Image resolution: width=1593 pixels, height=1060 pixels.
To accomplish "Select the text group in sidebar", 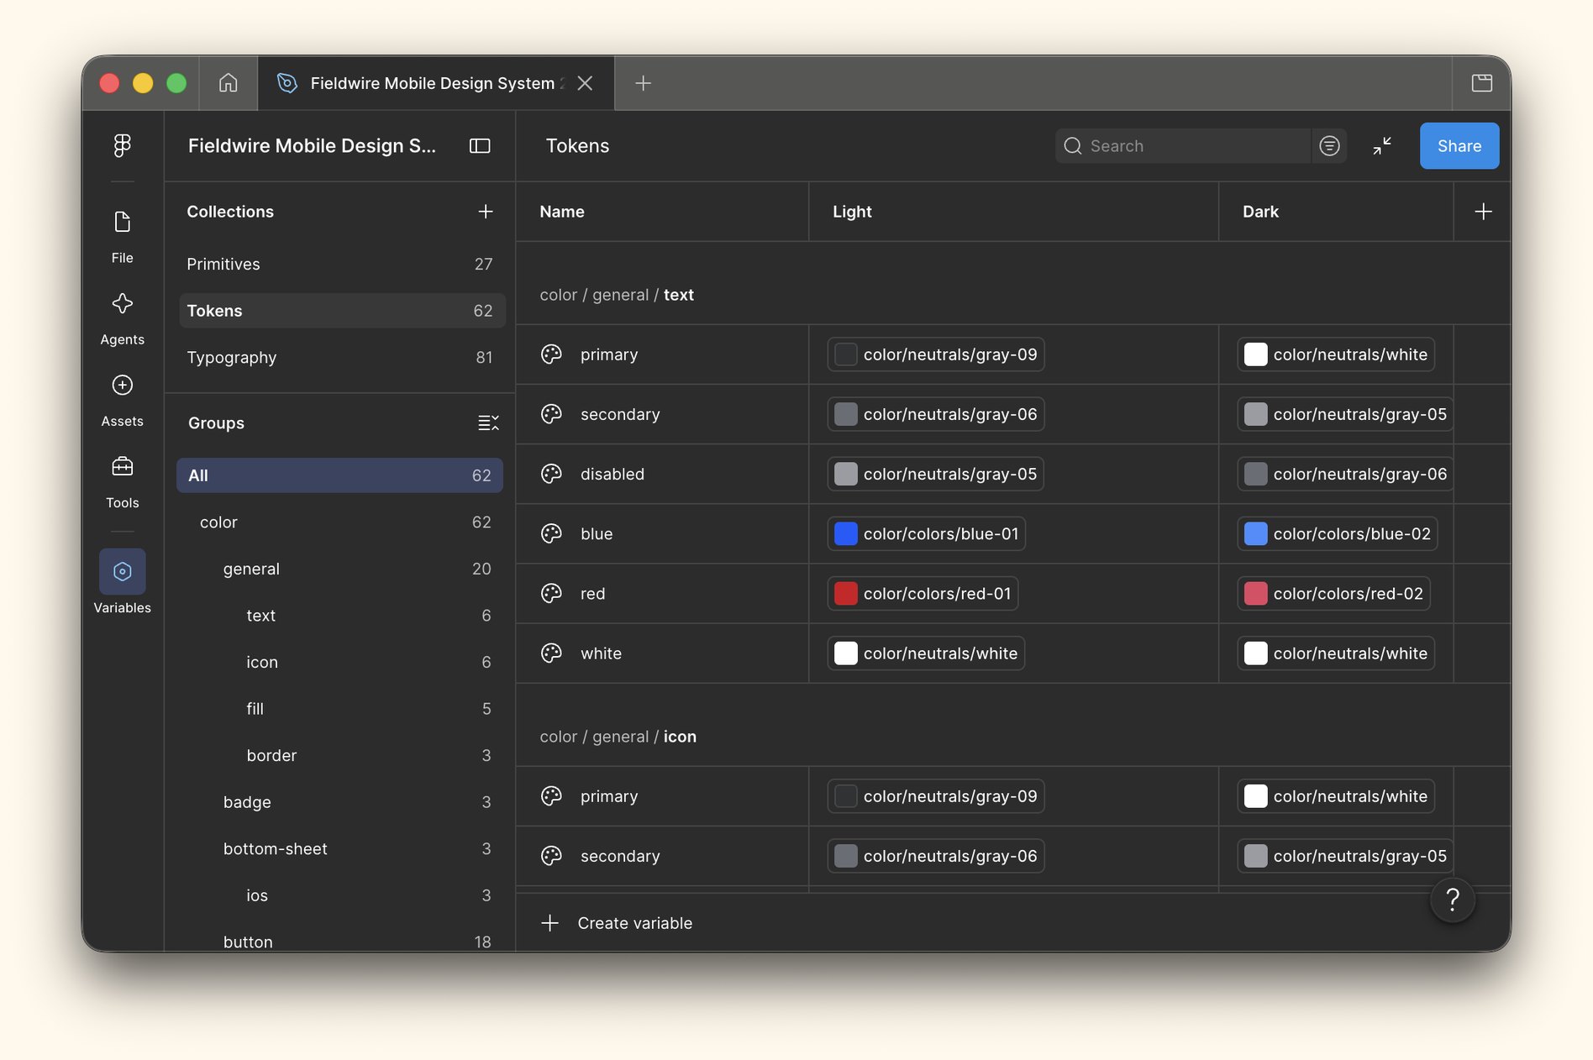I will 339,616.
